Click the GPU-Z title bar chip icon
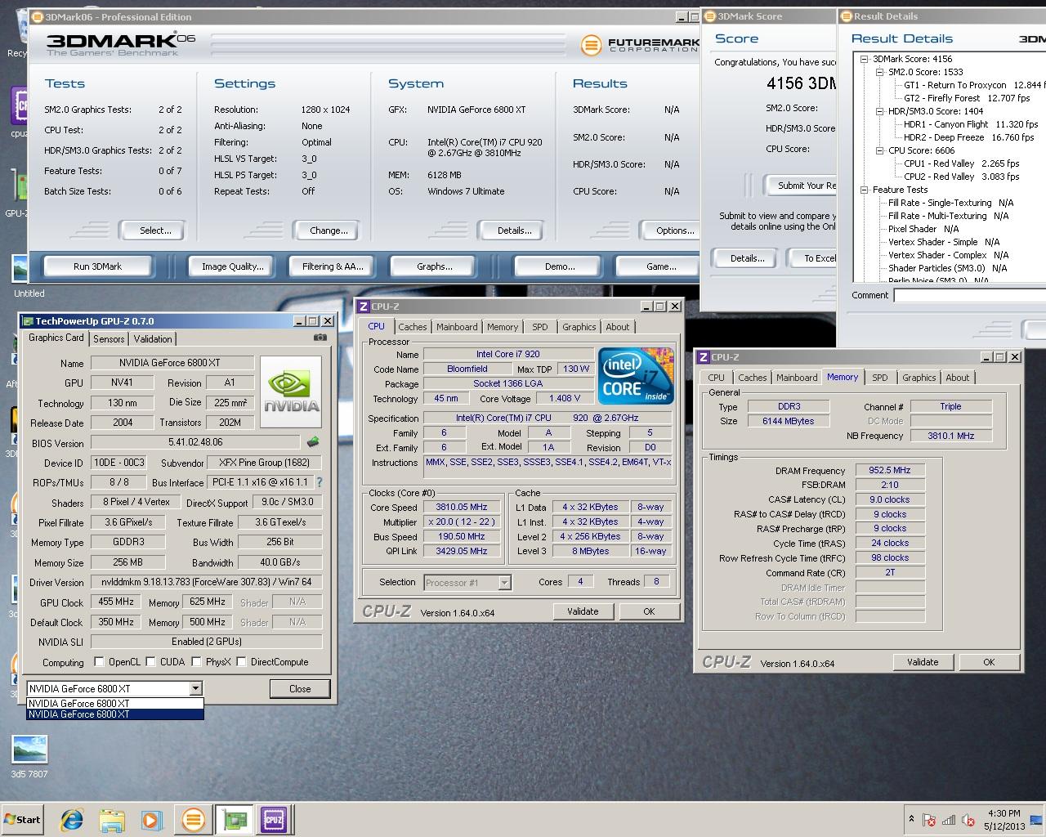 coord(28,321)
